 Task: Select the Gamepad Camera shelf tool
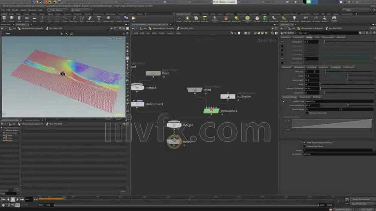(x=334, y=18)
